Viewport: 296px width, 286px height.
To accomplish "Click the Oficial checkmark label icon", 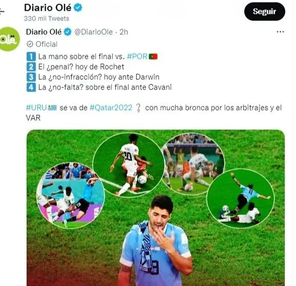I will [x=30, y=44].
